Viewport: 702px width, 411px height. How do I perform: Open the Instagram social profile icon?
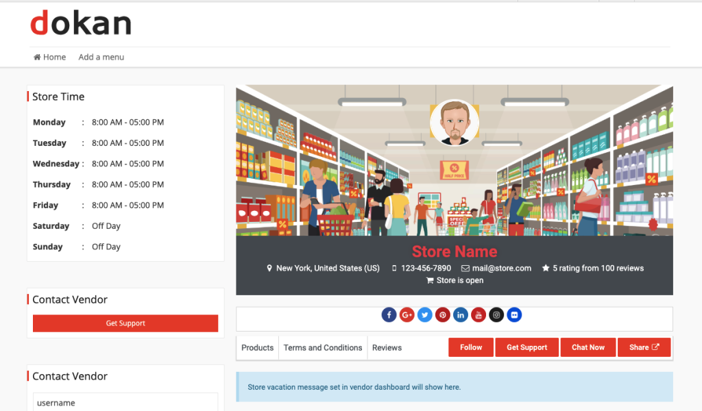(x=496, y=315)
